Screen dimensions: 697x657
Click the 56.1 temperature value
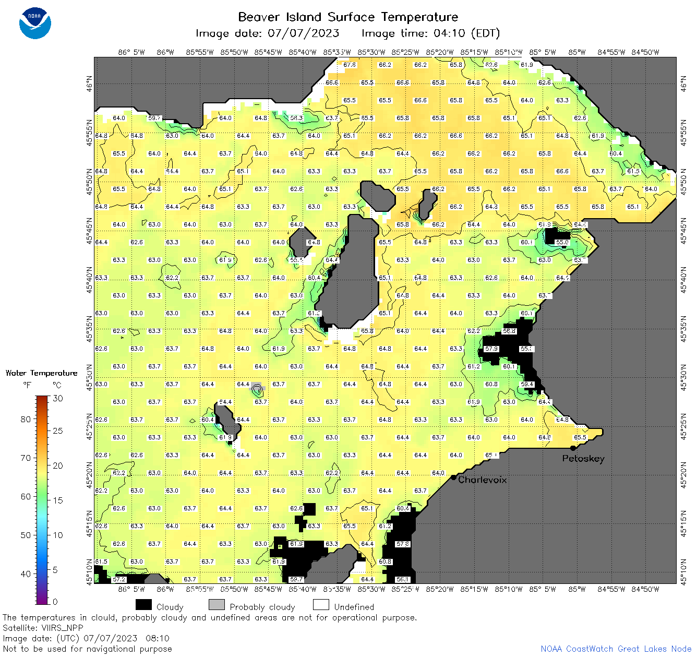point(403,579)
